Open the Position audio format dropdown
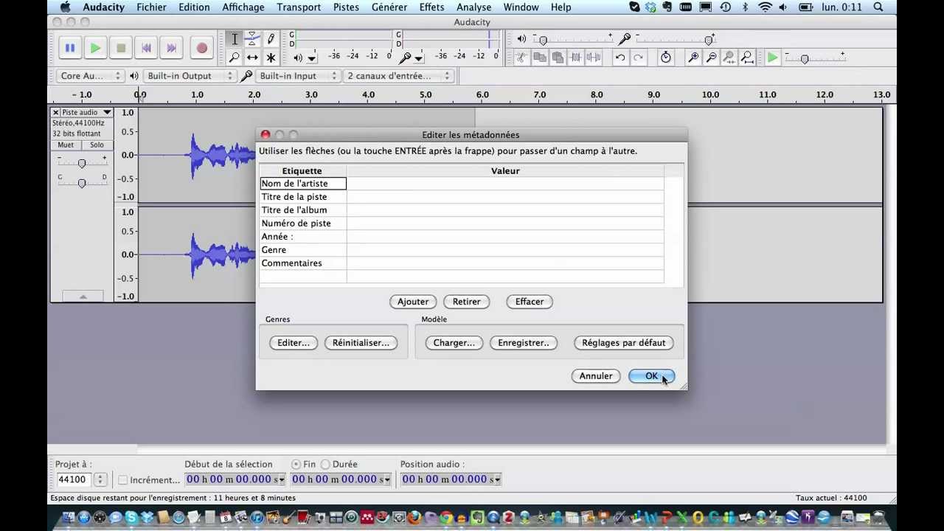The width and height of the screenshot is (944, 531). click(498, 479)
